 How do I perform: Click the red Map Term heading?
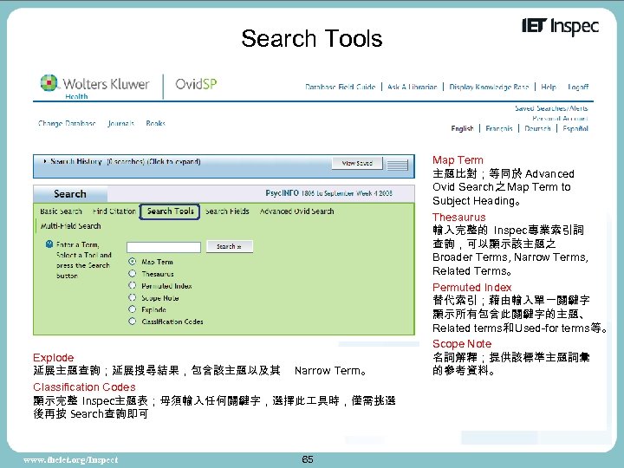click(x=458, y=160)
